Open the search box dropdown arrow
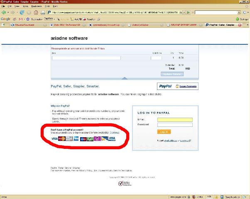The height and width of the screenshot is (199, 250). 239,12
